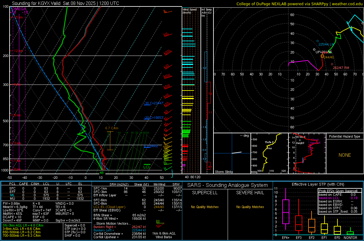Click the SEVERE HAIL column header
This screenshot has height=241, width=364.
point(250,193)
